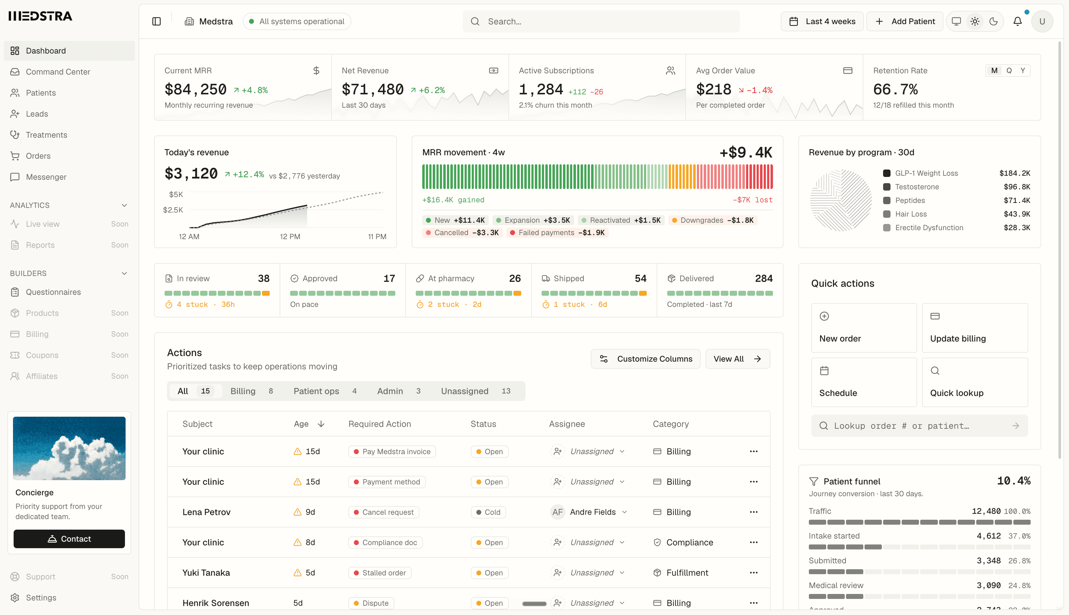
Task: Collapse the Builders section
Action: tap(124, 273)
